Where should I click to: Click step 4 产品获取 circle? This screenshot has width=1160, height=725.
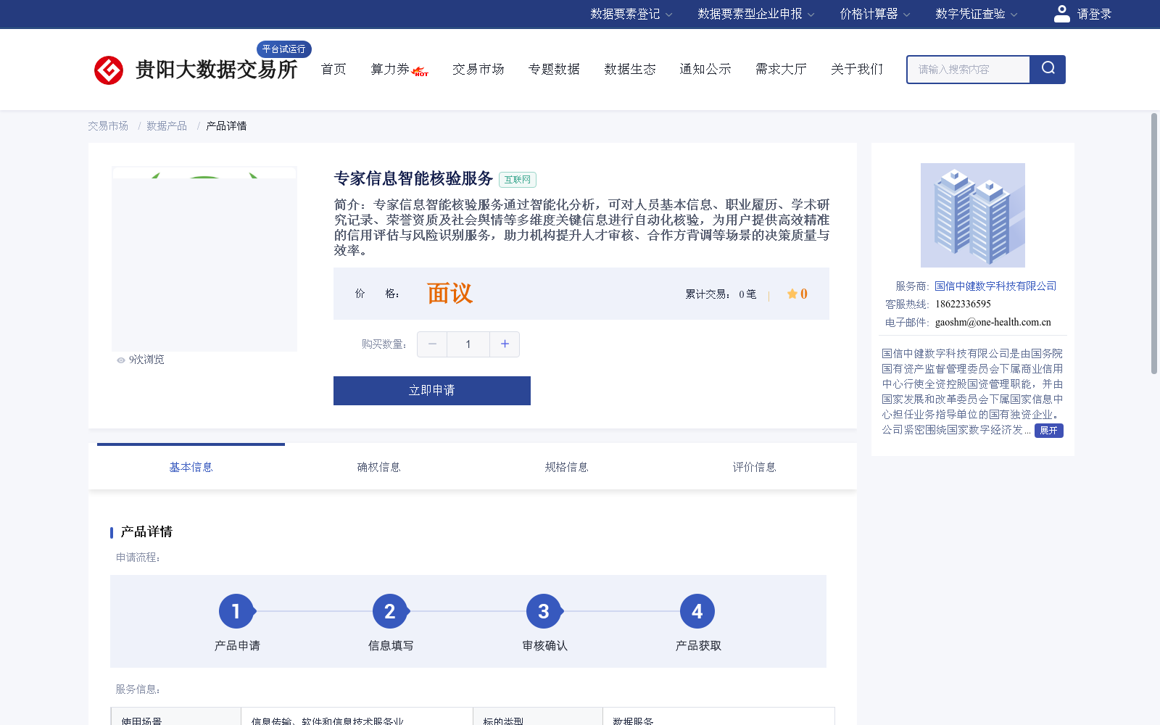tap(697, 611)
